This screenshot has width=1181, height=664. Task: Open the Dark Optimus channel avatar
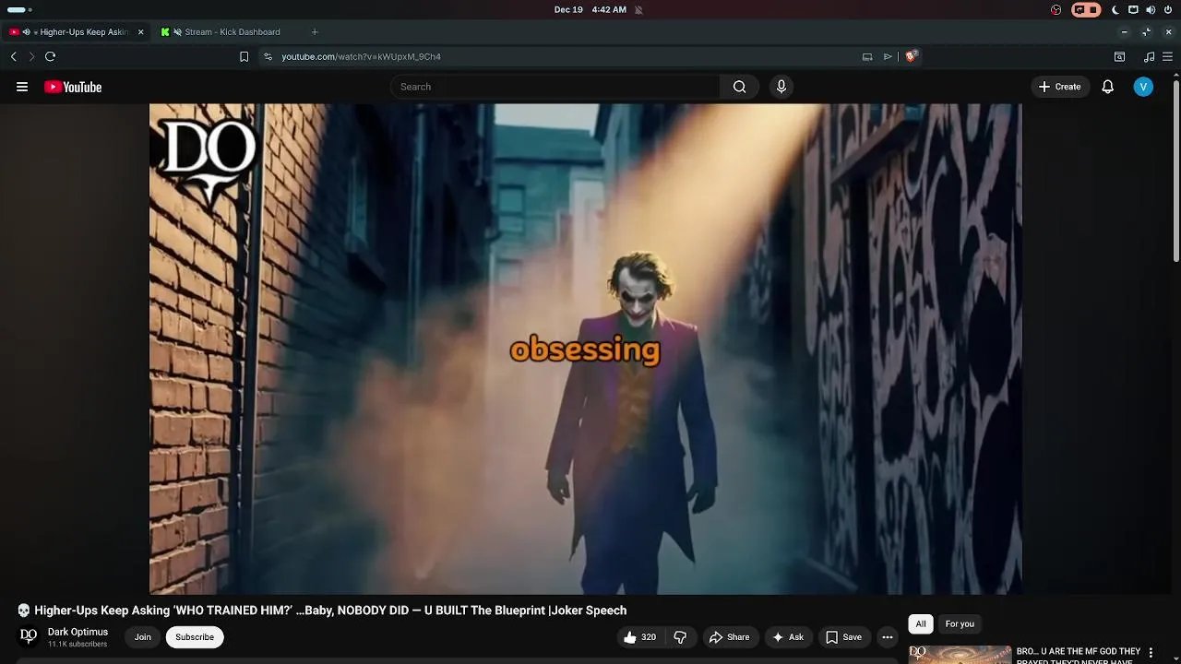(x=29, y=637)
